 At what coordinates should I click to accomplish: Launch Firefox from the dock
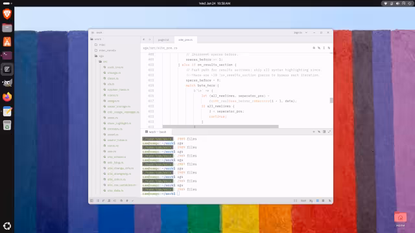point(7,97)
